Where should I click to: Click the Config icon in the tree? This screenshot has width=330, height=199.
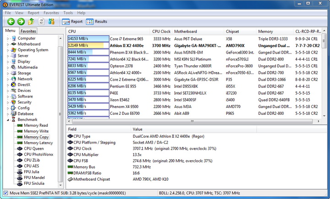[x=14, y=108]
